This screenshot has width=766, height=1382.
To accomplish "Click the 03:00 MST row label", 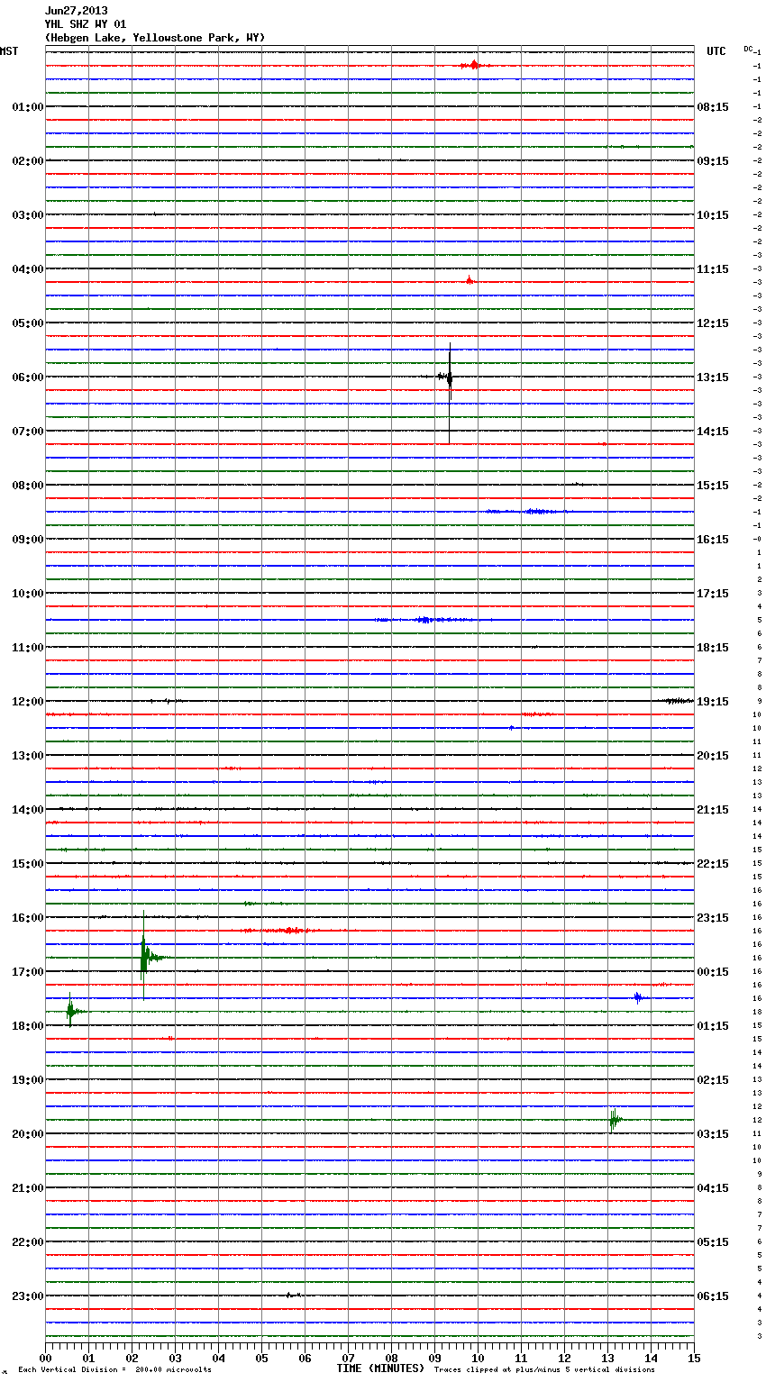I will point(28,215).
